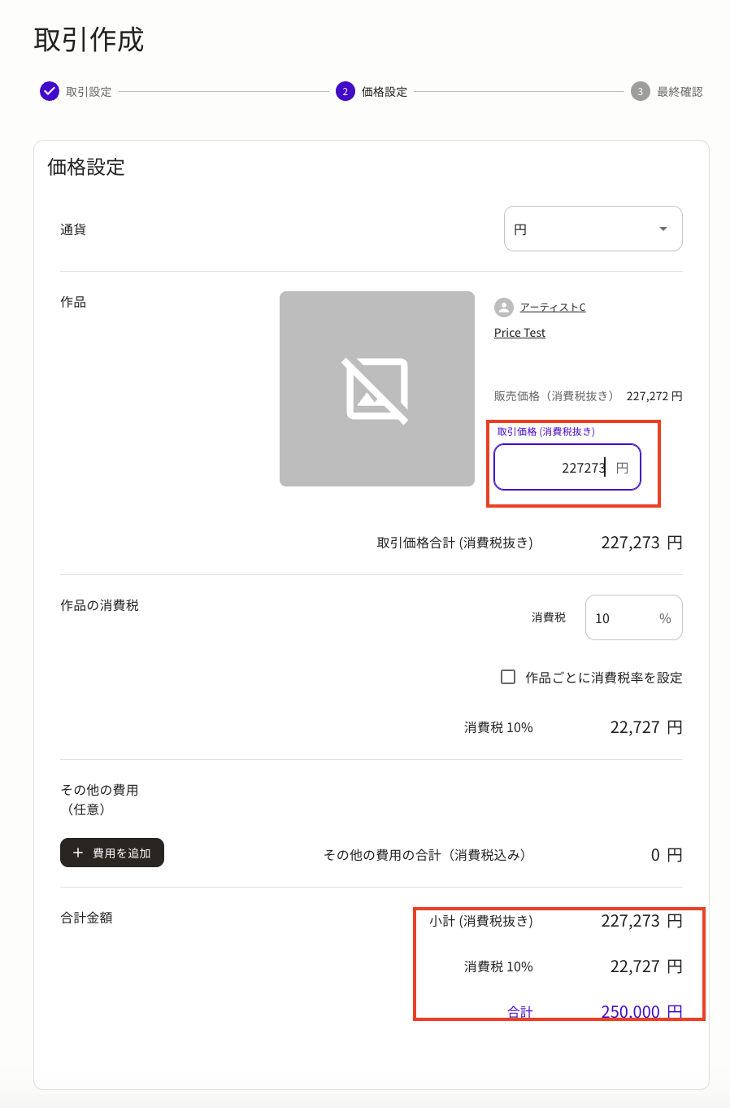Screen dimensions: 730x1108
Task: Click the numbered circle 3 for 最終確認
Action: click(641, 90)
